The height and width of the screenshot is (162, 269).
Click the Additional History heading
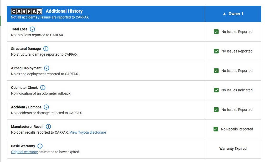tap(64, 11)
